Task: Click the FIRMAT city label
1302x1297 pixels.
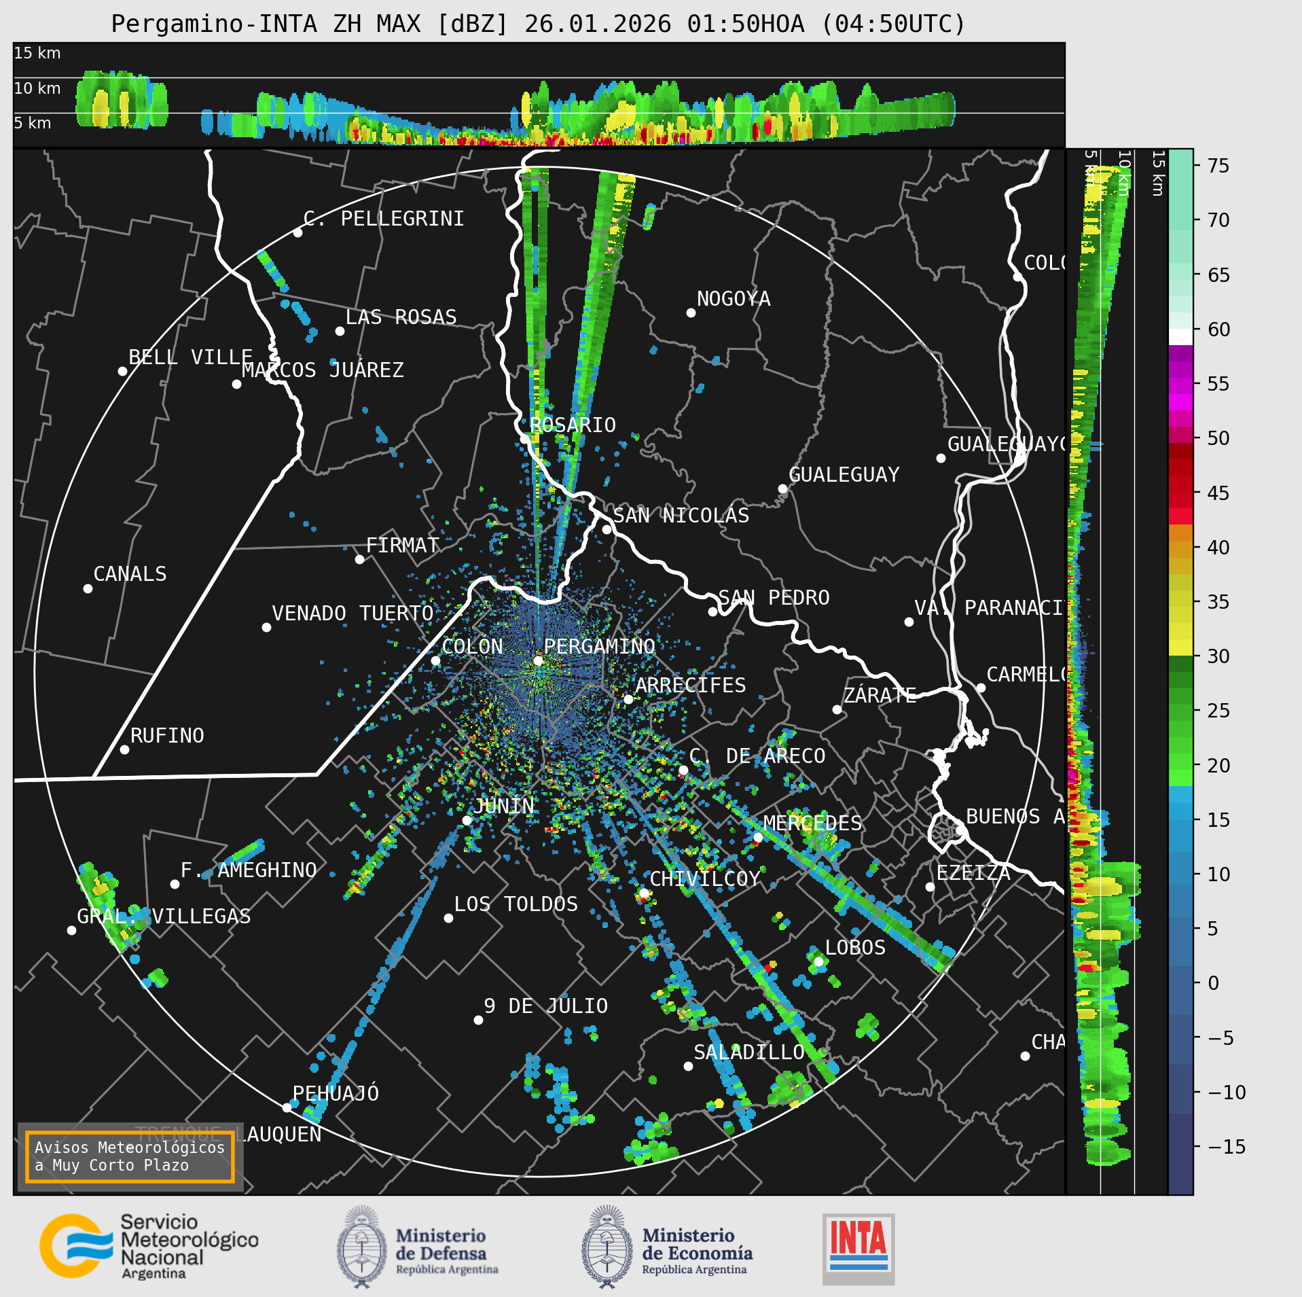Action: click(403, 545)
